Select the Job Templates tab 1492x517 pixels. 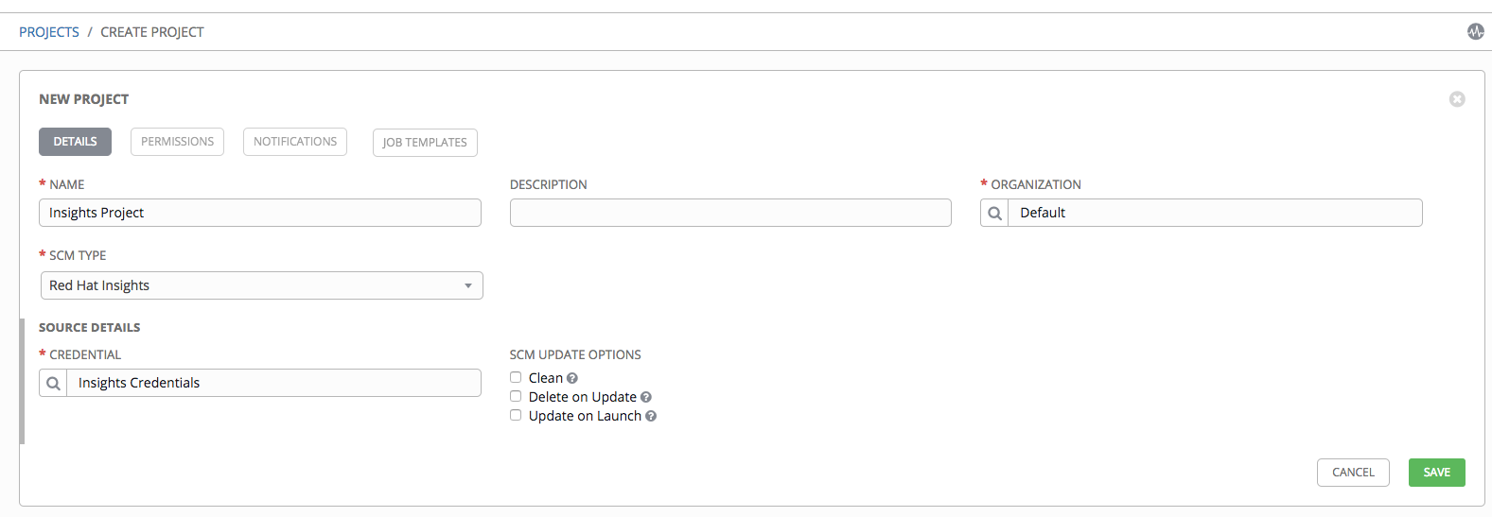point(425,143)
